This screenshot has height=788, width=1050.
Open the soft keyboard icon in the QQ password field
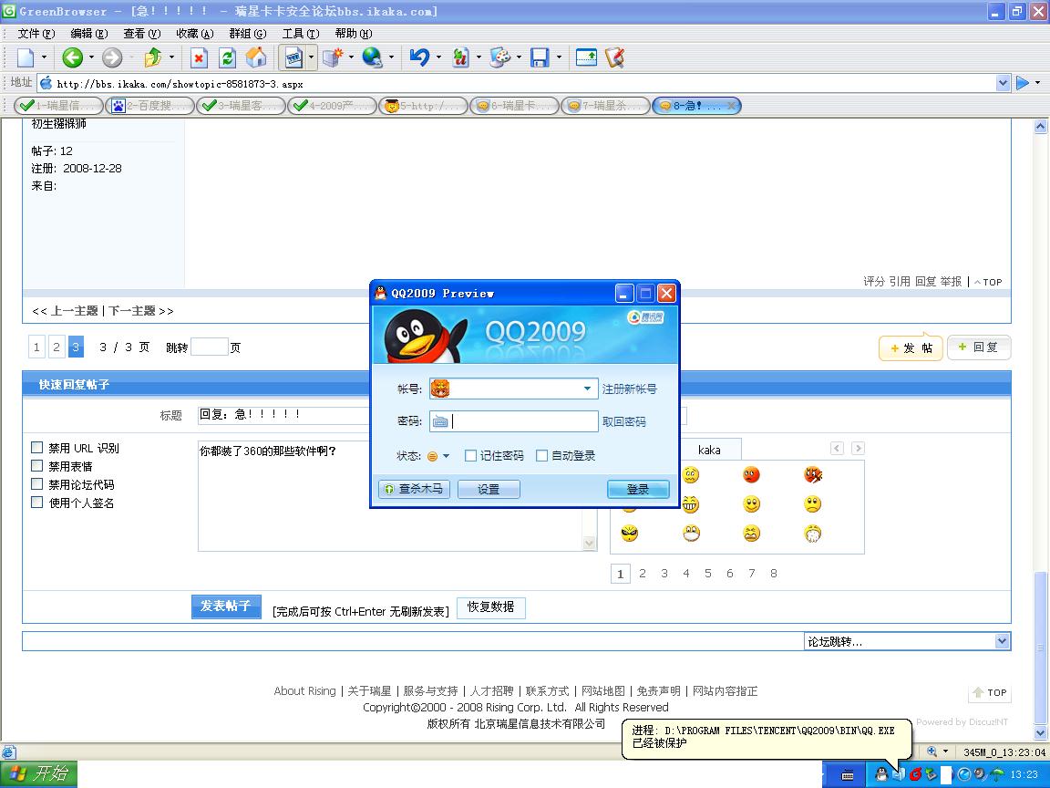[440, 421]
